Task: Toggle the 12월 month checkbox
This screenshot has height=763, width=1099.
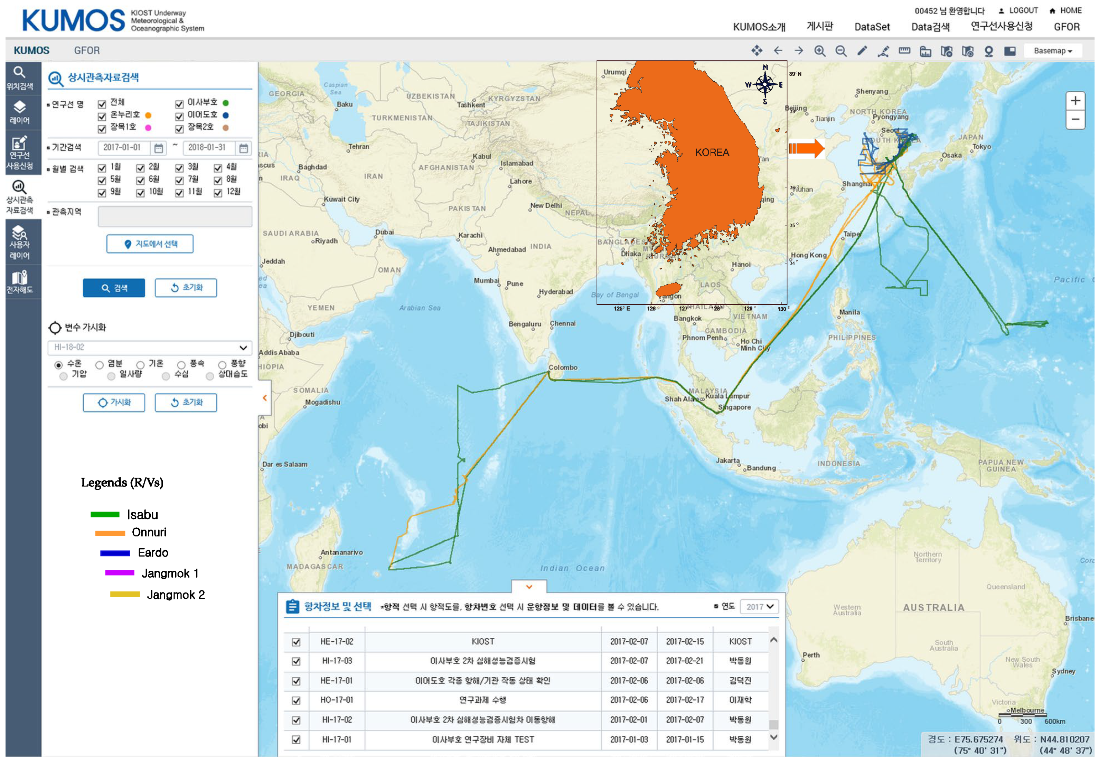Action: [x=218, y=193]
